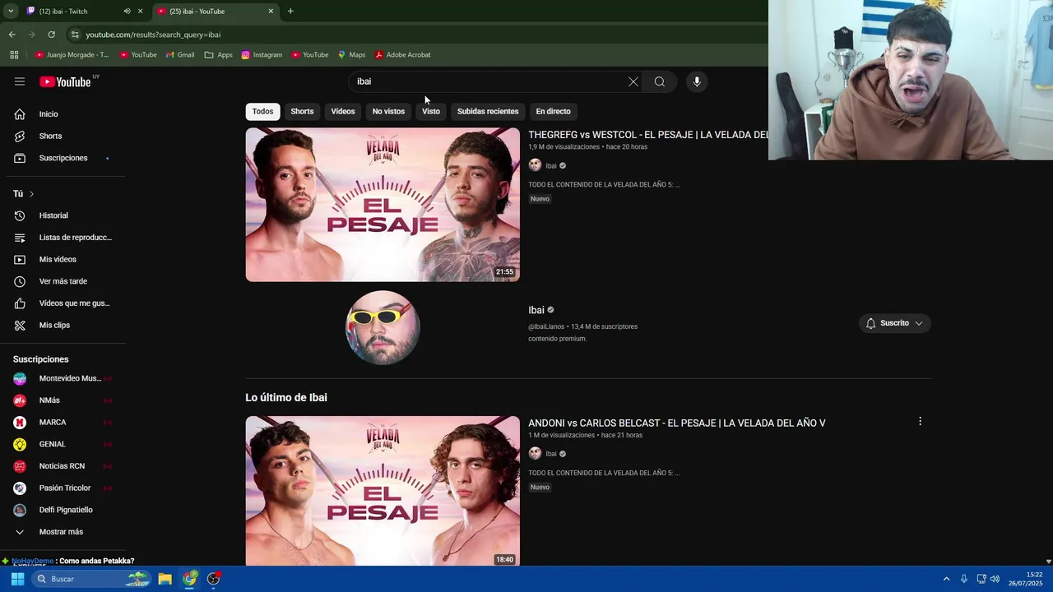Open a new browser tab
The image size is (1053, 592).
tap(290, 12)
